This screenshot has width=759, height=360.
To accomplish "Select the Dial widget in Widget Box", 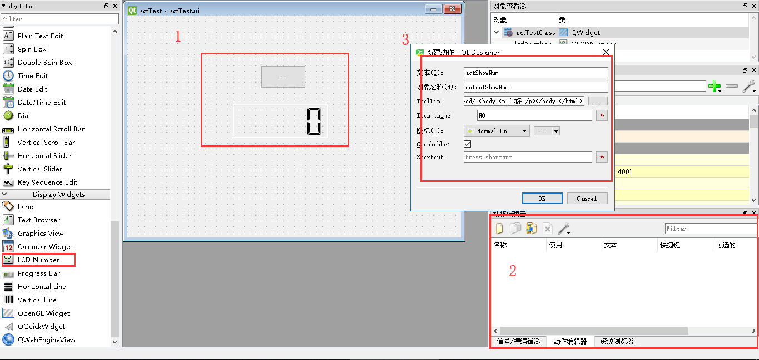I will click(x=25, y=115).
